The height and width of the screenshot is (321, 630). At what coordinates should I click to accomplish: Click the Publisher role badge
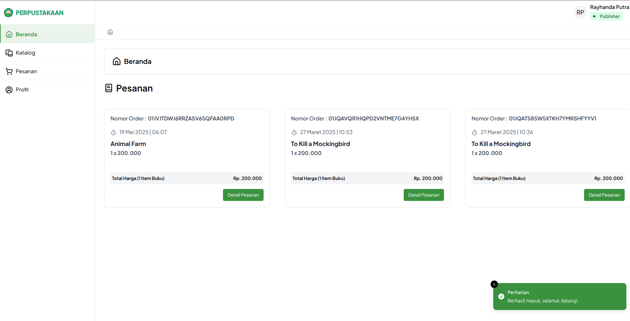(x=606, y=16)
